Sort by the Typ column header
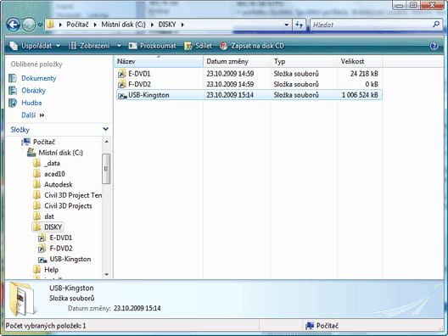 point(304,61)
